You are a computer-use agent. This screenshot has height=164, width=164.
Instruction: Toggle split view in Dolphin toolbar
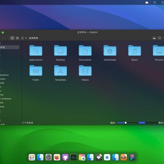pyautogui.click(x=159, y=38)
